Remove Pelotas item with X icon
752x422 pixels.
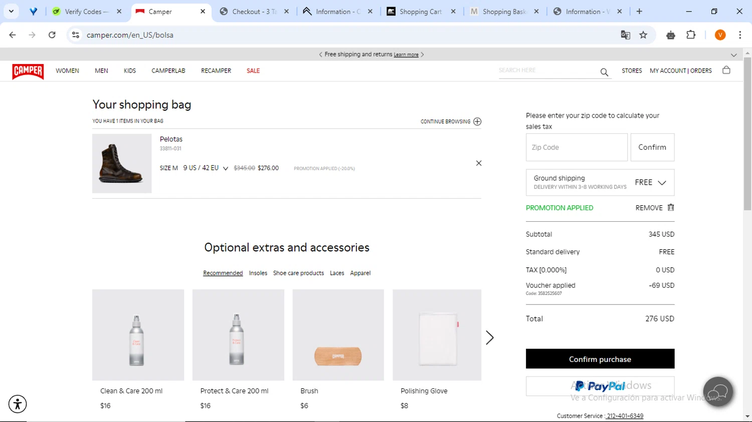tap(479, 163)
